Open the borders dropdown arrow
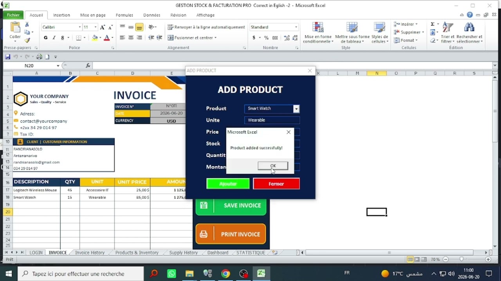The image size is (501, 281). [x=85, y=38]
